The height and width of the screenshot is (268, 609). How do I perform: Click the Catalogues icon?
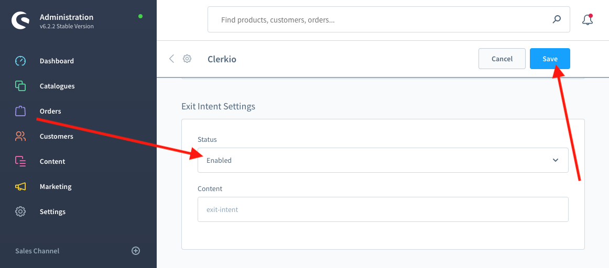pyautogui.click(x=20, y=86)
